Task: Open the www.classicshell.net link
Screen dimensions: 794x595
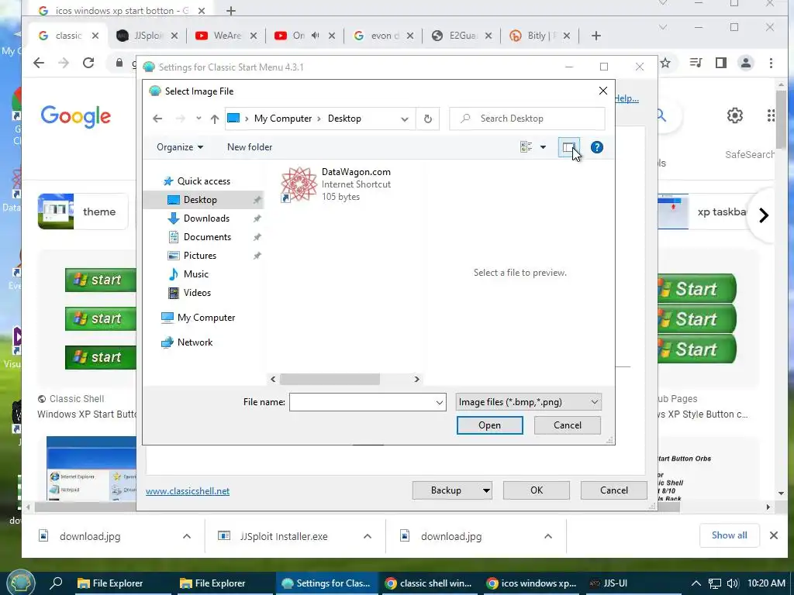Action: click(x=188, y=491)
